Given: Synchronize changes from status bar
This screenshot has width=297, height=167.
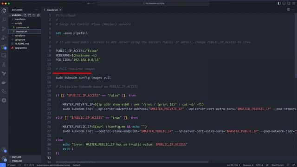Looking at the screenshot, I should coord(19,165).
